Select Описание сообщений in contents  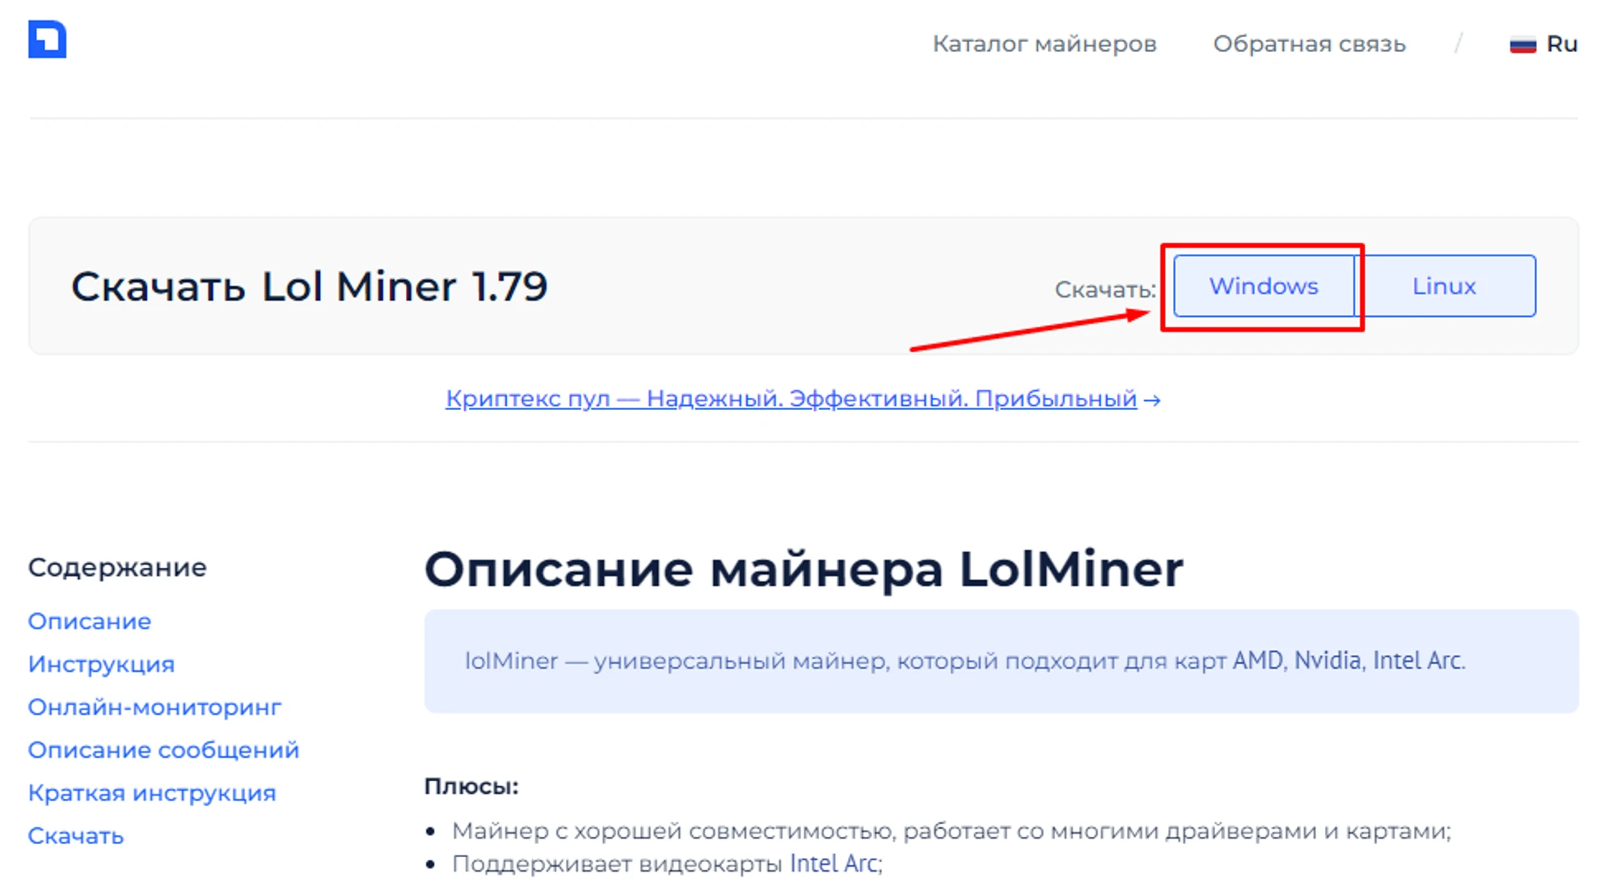(x=163, y=750)
